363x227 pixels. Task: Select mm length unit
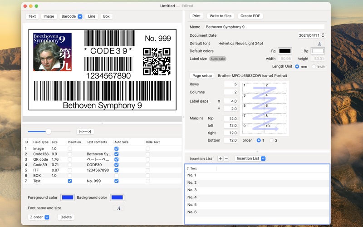(297, 66)
